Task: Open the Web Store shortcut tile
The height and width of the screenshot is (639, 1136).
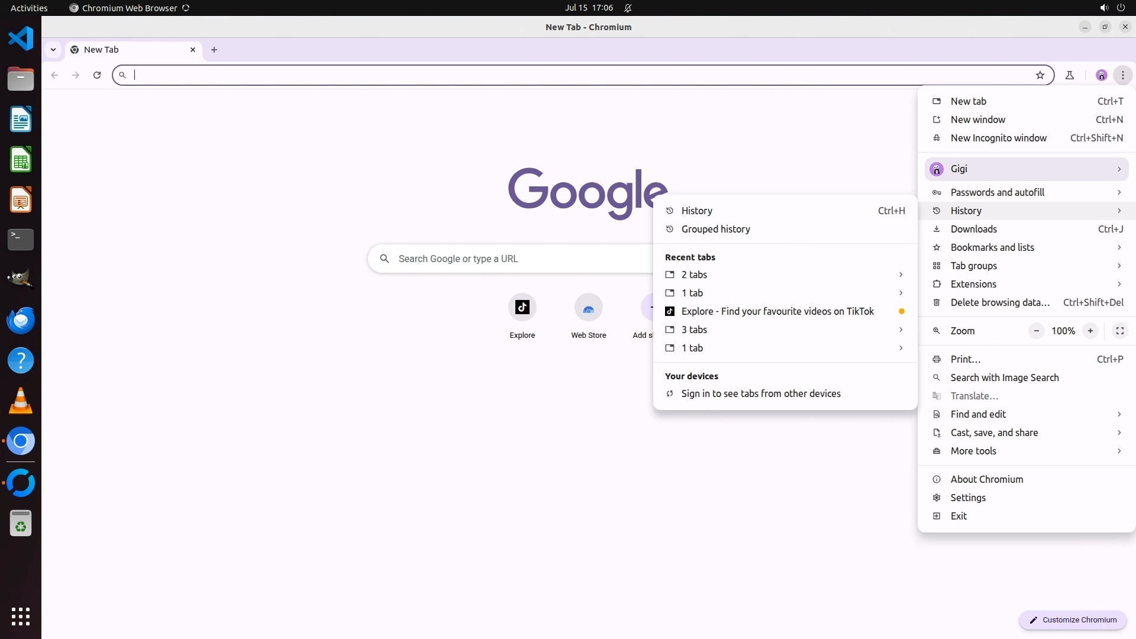Action: [588, 308]
